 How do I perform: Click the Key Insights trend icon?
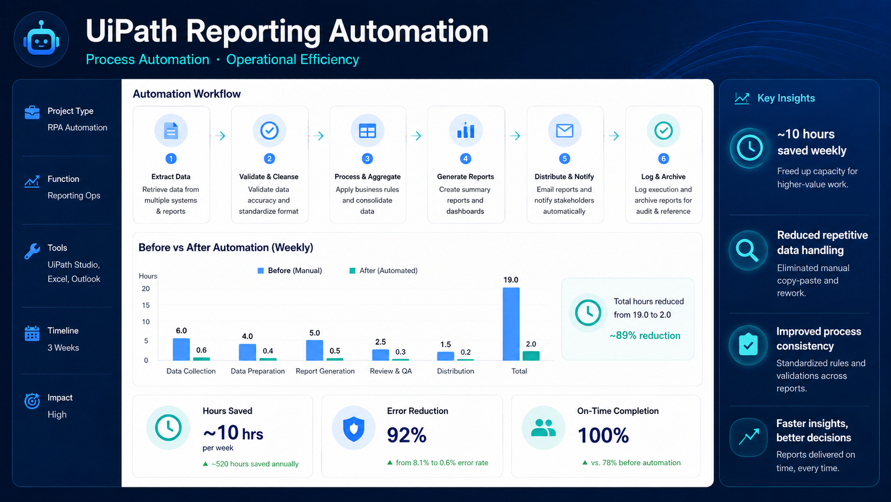[x=742, y=98]
